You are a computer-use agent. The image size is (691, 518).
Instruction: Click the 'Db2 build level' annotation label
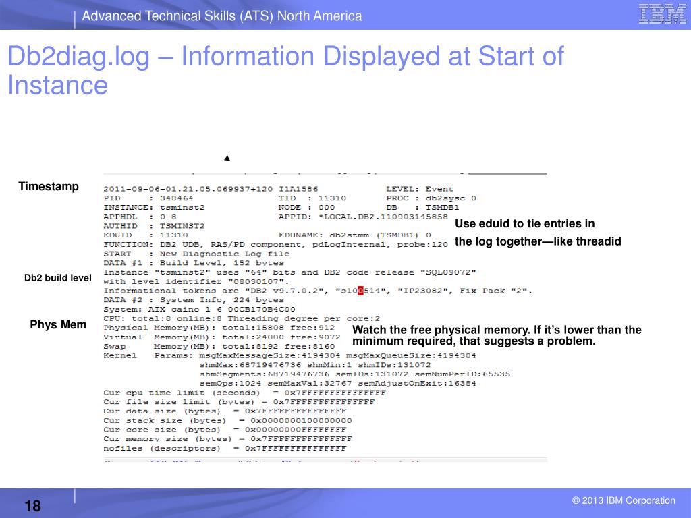(58, 278)
